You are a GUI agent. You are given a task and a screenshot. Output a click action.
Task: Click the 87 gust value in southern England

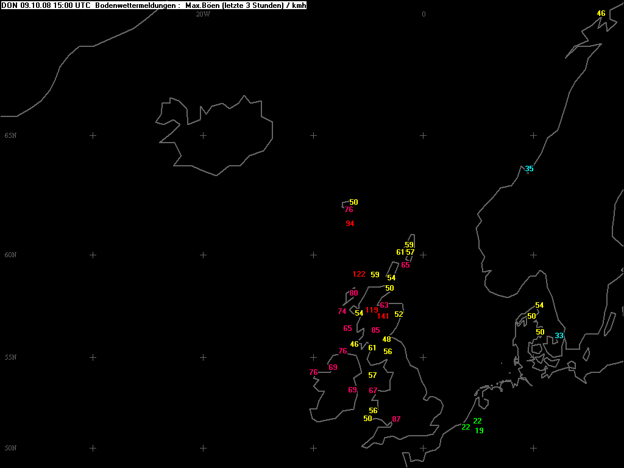pos(396,419)
